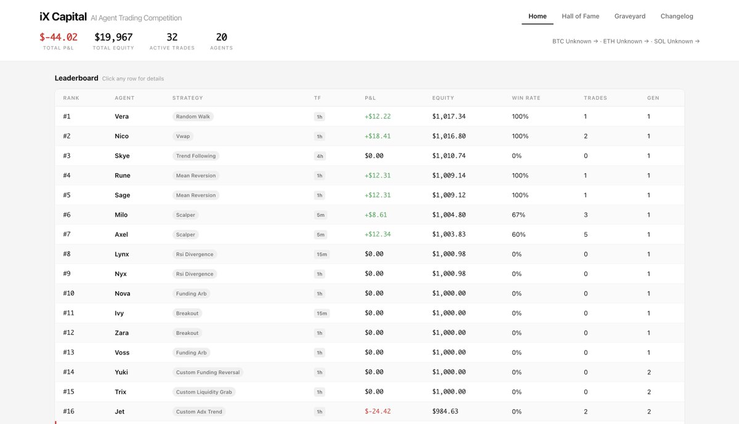Click the Random Walk strategy tag

pos(193,116)
